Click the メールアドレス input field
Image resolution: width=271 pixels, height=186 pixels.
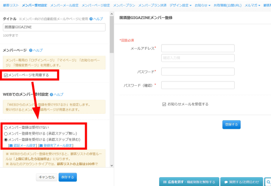[198, 48]
